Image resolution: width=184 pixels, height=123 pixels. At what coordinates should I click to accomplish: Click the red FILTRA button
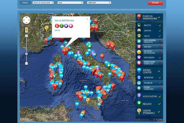(x=155, y=3)
